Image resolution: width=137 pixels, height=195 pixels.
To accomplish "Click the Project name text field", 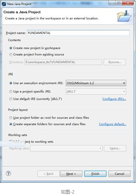I will tap(78, 33).
